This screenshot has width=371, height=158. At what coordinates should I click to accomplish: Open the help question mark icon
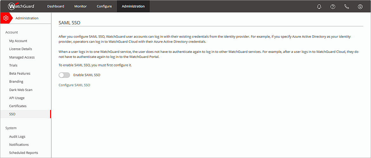click(x=333, y=6)
